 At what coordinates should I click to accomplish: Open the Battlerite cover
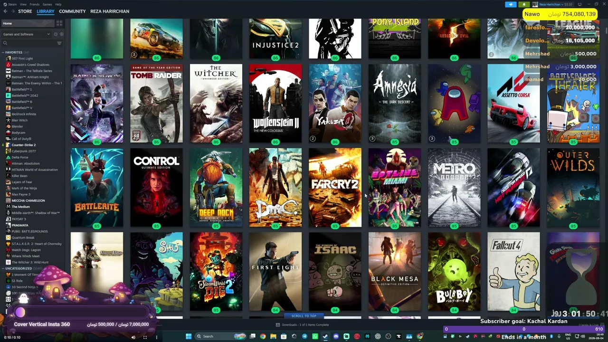point(97,188)
